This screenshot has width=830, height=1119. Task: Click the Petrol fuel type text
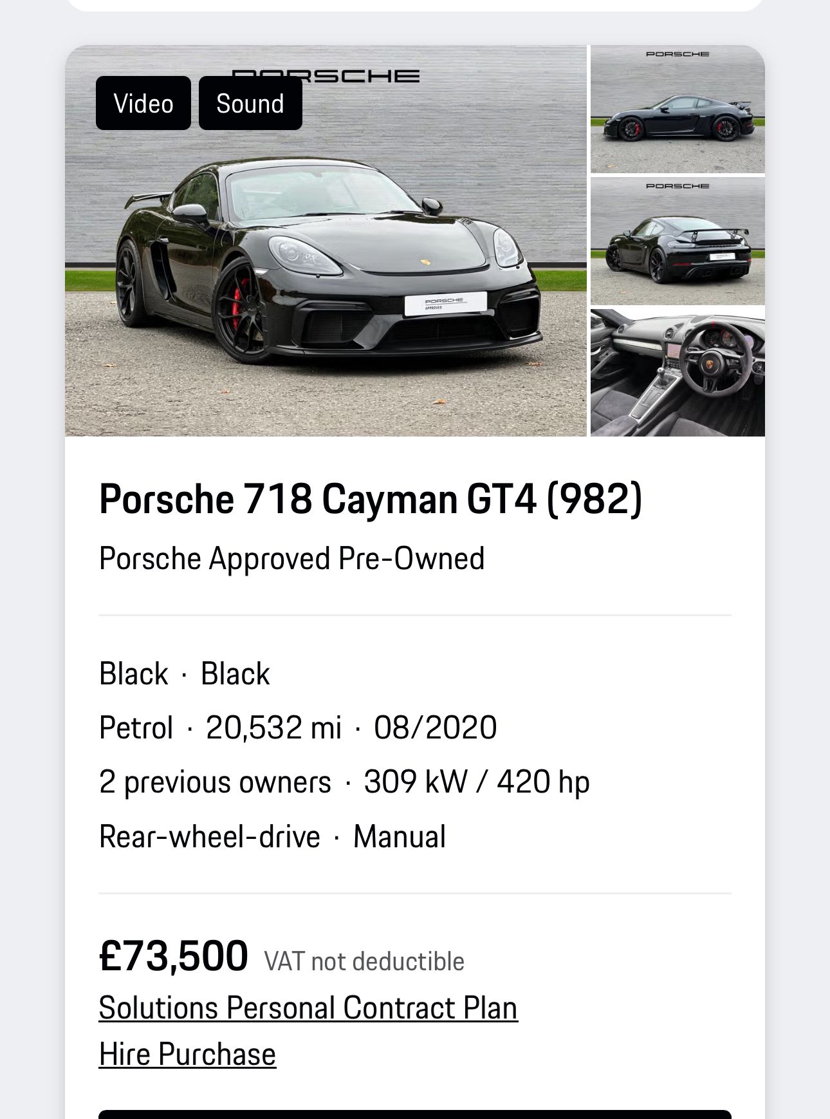click(136, 728)
